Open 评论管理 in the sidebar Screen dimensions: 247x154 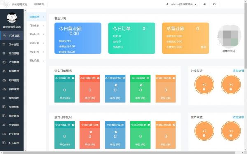click(x=12, y=134)
